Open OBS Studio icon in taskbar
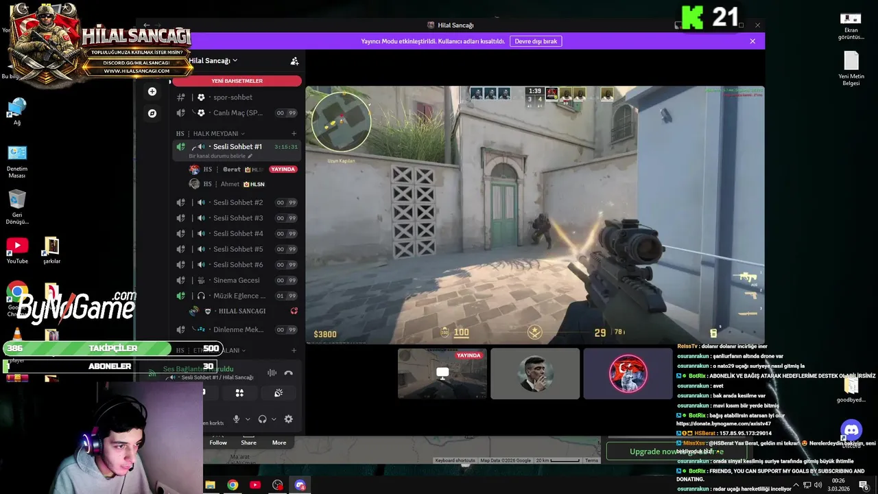 [277, 485]
